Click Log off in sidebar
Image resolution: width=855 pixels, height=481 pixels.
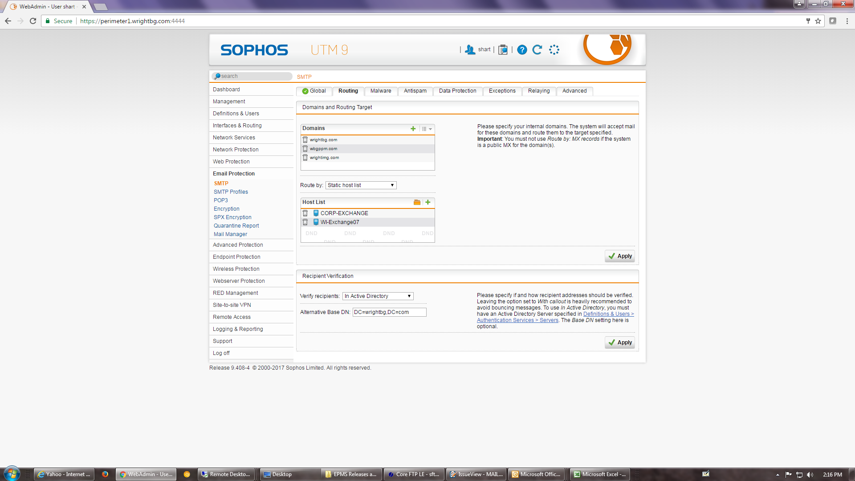[x=252, y=353]
